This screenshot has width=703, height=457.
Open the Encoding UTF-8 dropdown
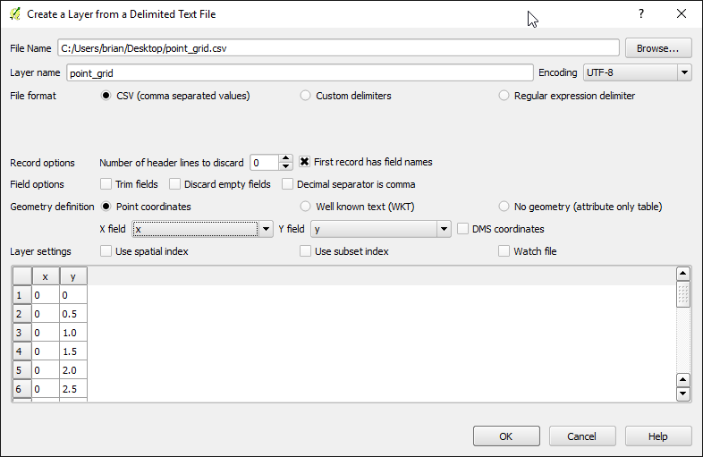[x=637, y=72]
